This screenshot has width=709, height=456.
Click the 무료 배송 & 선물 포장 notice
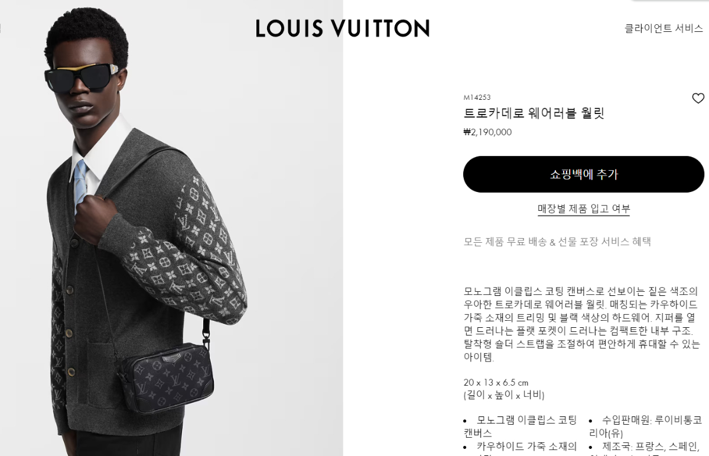click(x=557, y=242)
